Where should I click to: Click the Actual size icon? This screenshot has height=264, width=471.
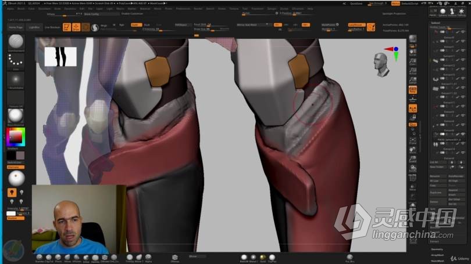(x=413, y=71)
